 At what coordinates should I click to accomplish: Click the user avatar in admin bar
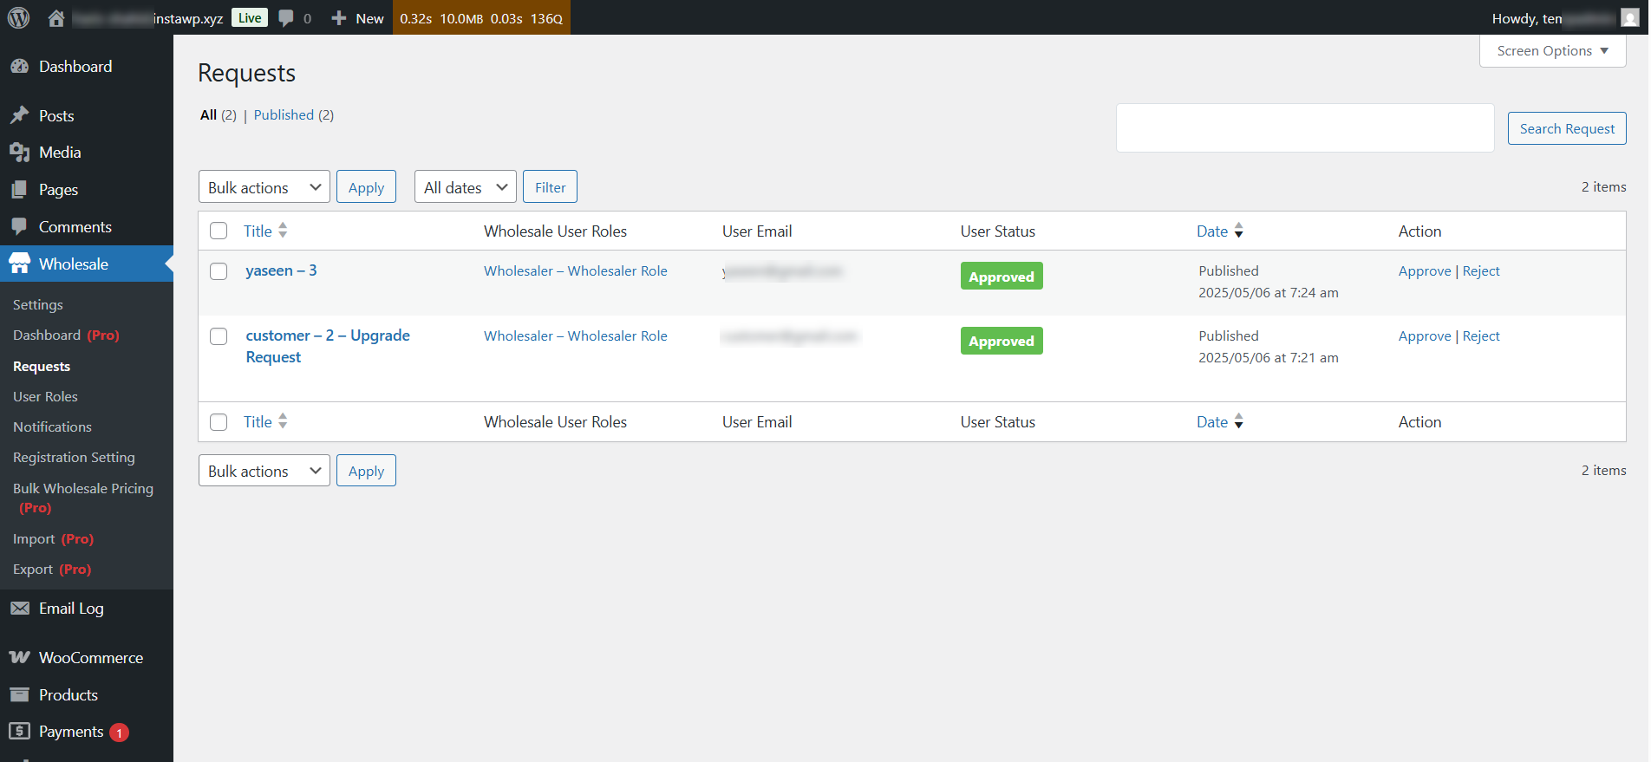coord(1630,18)
